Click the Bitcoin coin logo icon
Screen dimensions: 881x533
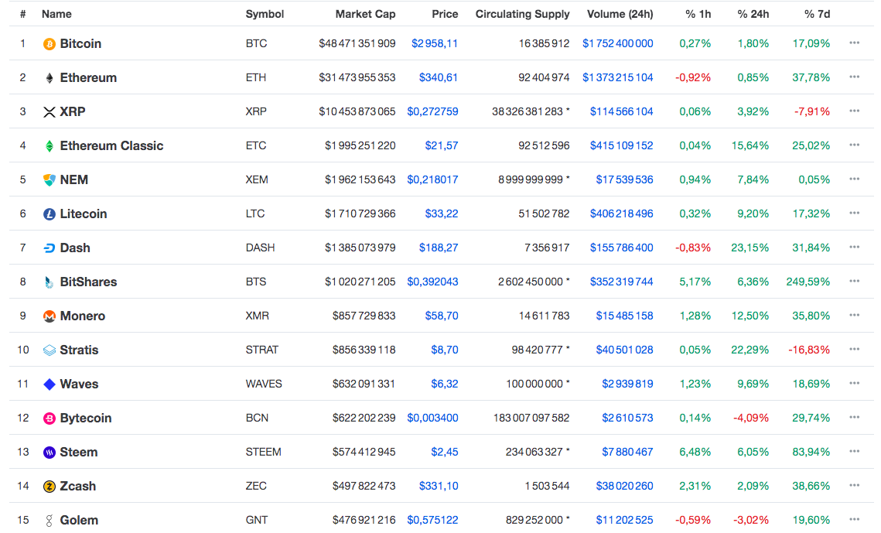[50, 44]
